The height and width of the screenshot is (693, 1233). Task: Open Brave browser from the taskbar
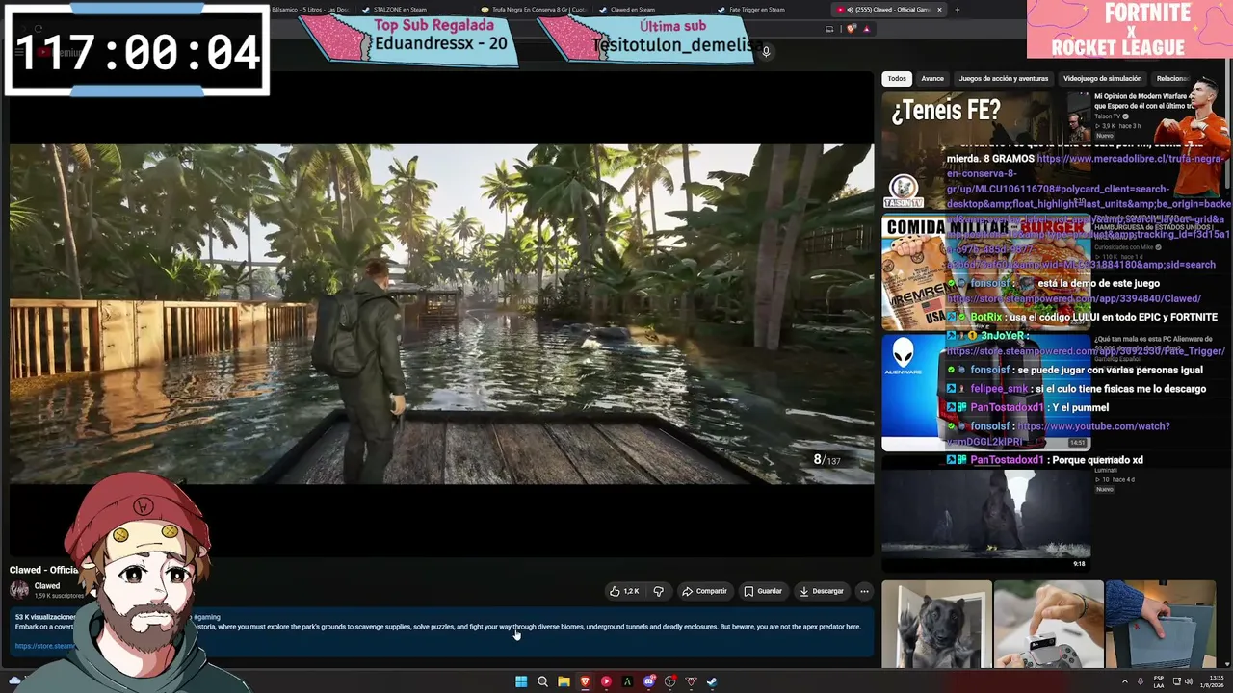pyautogui.click(x=585, y=681)
